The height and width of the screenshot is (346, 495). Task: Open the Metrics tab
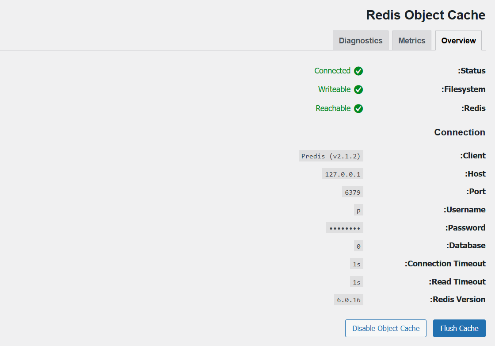412,41
